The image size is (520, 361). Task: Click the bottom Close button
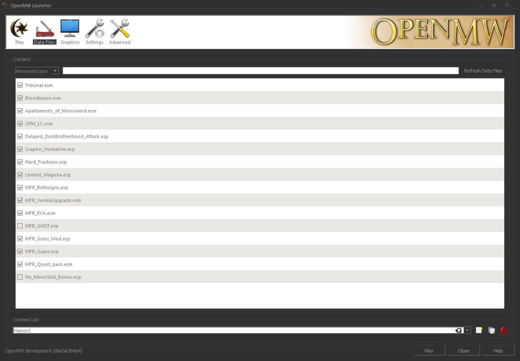(463, 351)
